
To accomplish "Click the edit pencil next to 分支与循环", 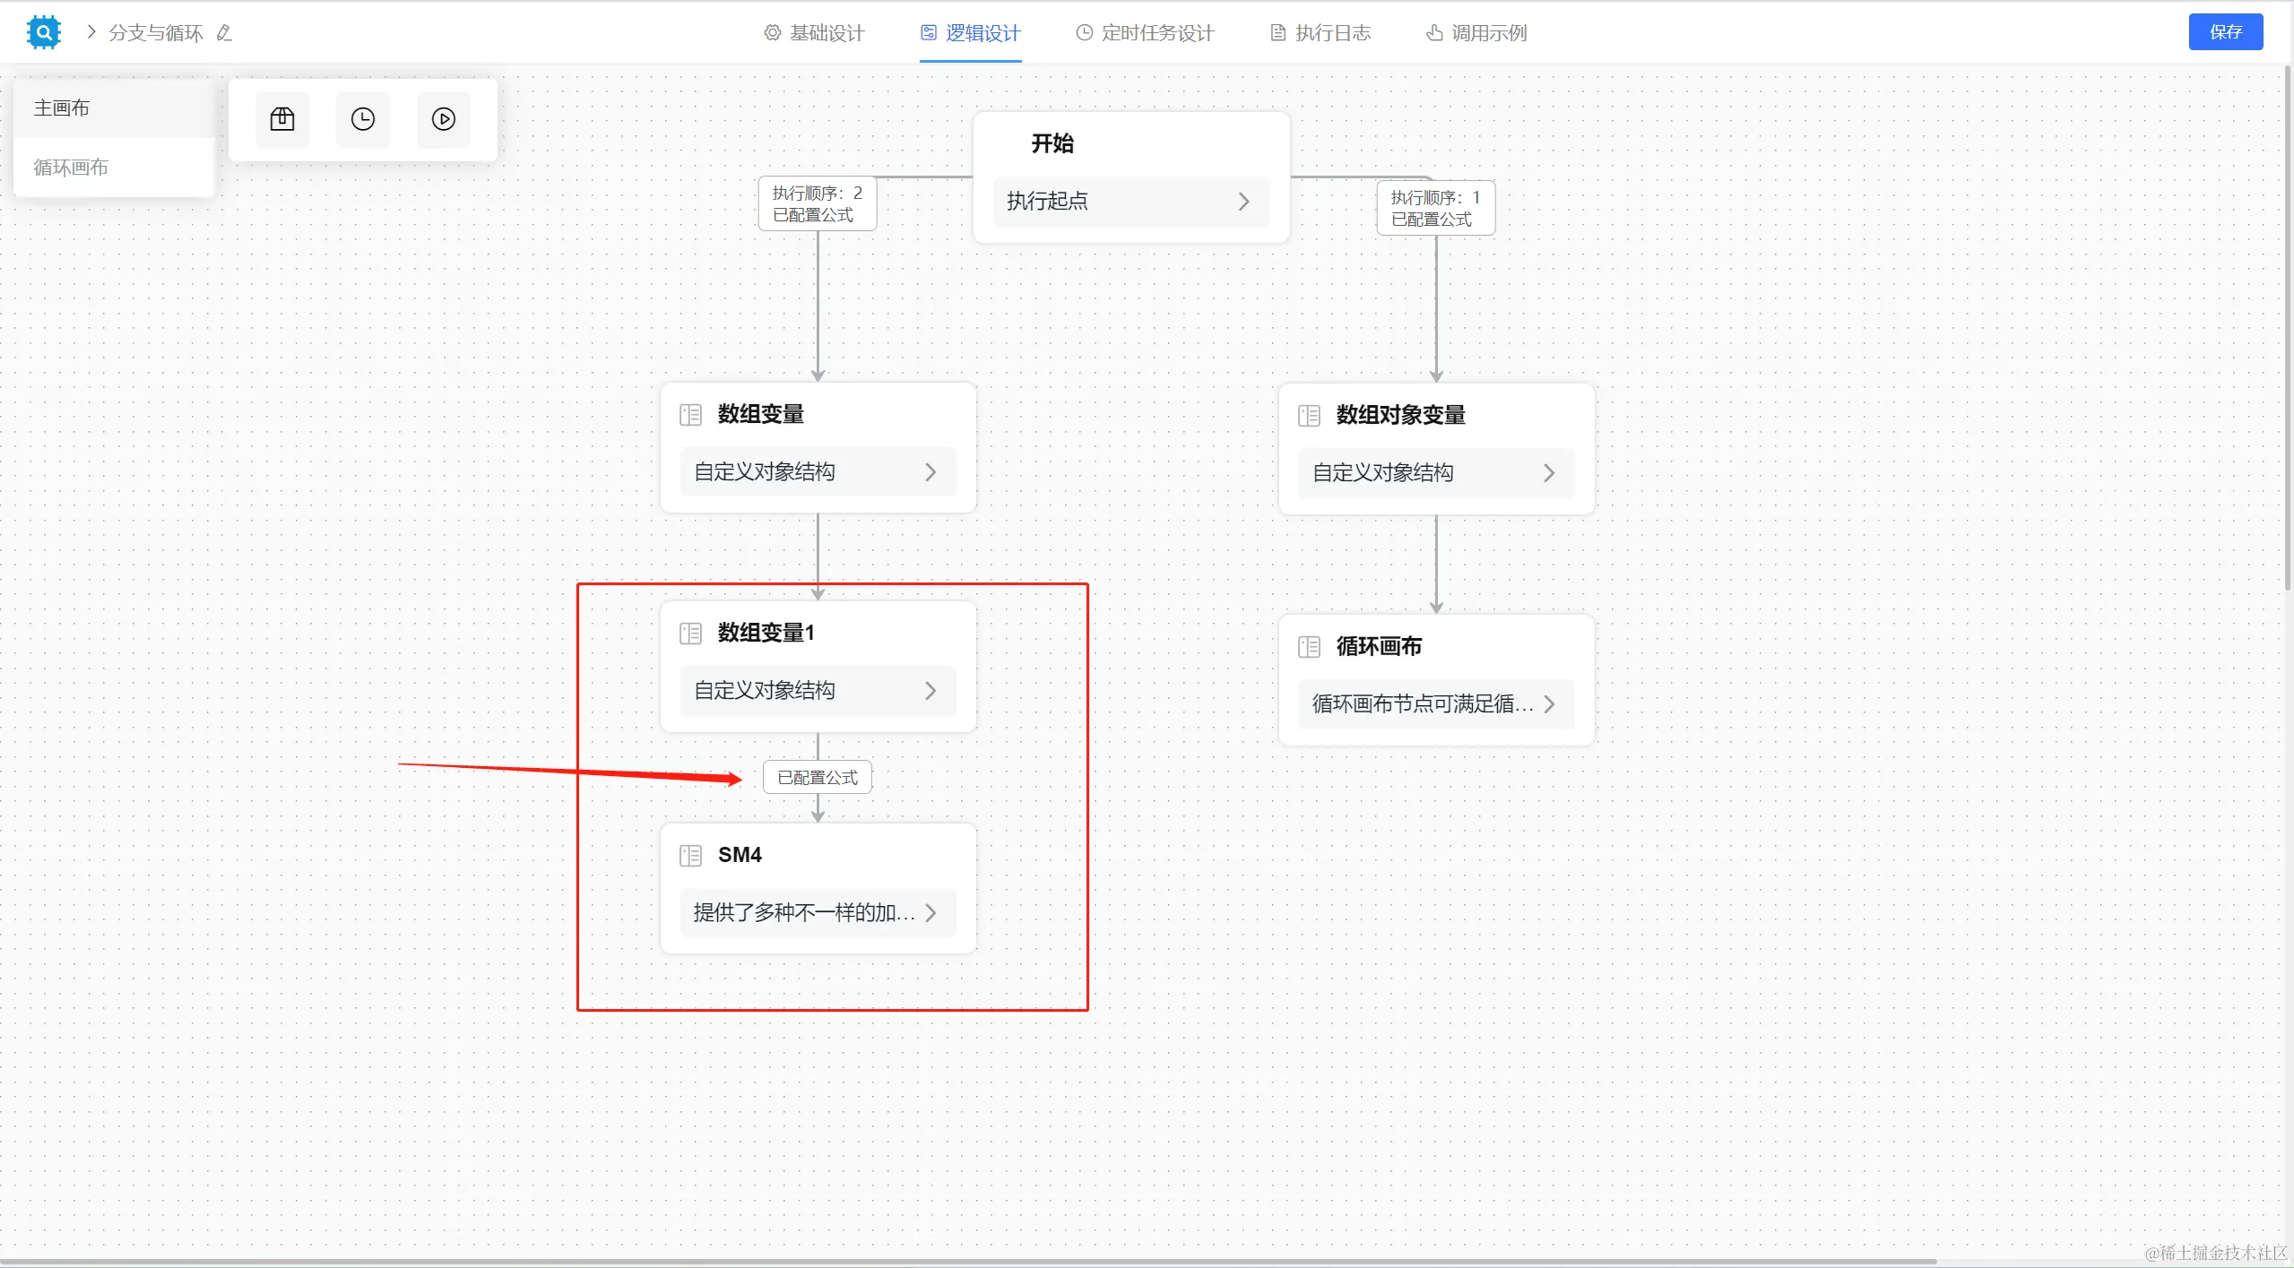I will [225, 33].
